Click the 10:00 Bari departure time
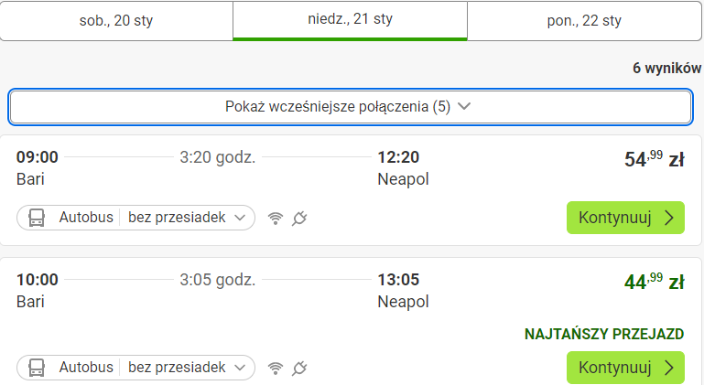Image resolution: width=704 pixels, height=385 pixels. (x=38, y=280)
